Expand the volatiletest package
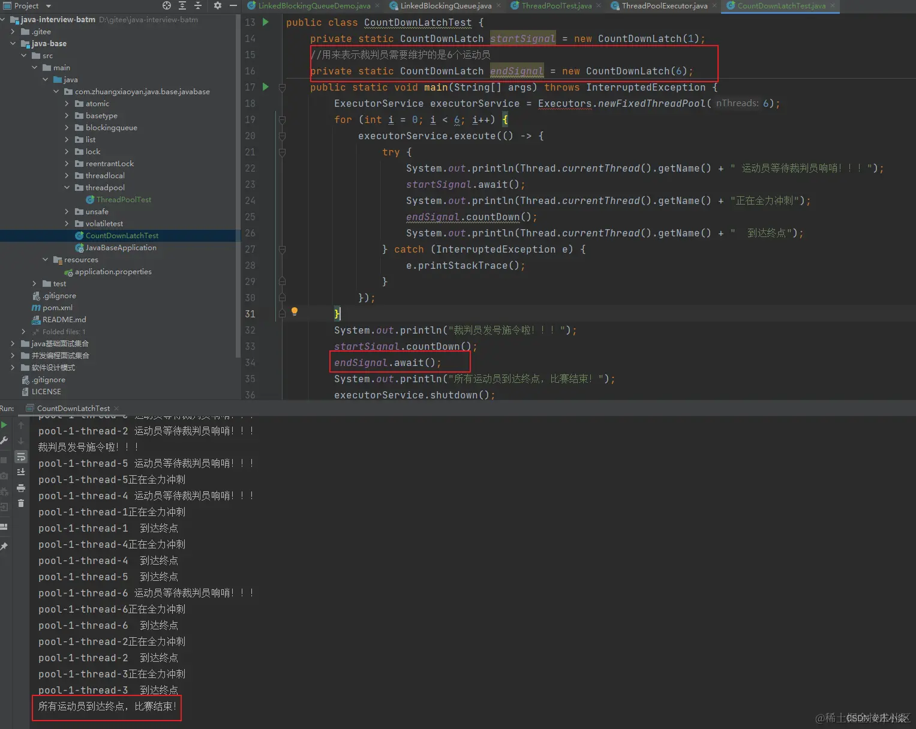 click(x=67, y=224)
